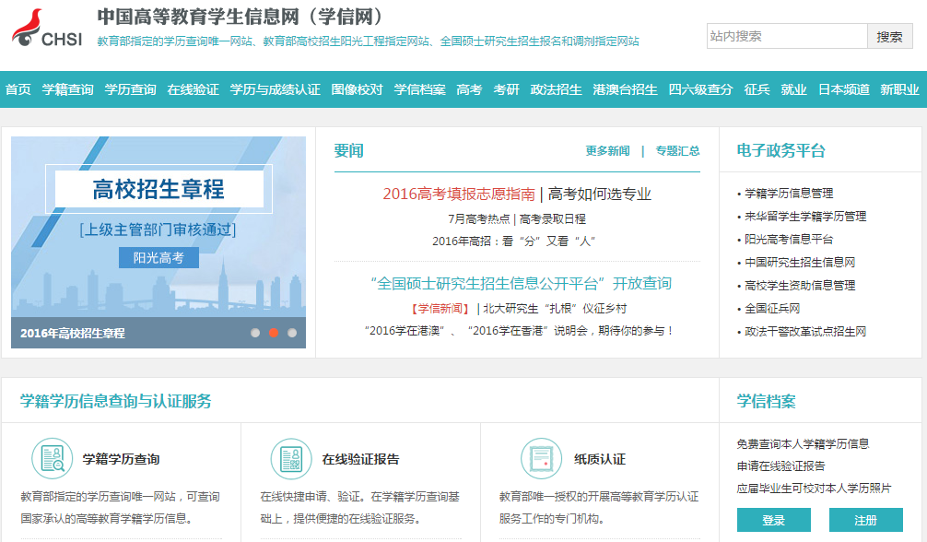927x542 pixels.
Task: Open 四六级查分 navigation item
Action: 701,89
